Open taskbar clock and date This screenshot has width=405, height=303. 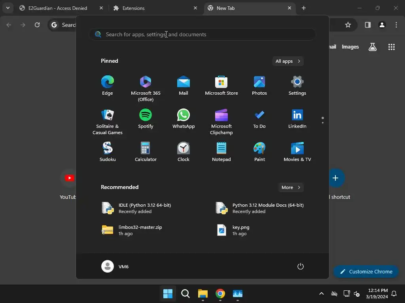click(x=377, y=294)
